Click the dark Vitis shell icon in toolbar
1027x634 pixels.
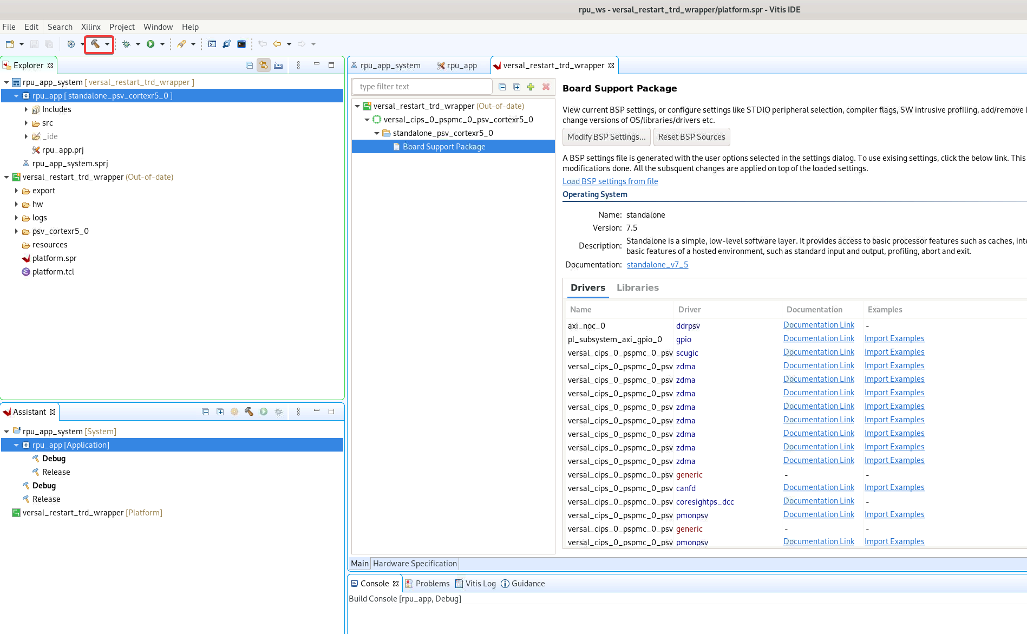[x=241, y=44]
